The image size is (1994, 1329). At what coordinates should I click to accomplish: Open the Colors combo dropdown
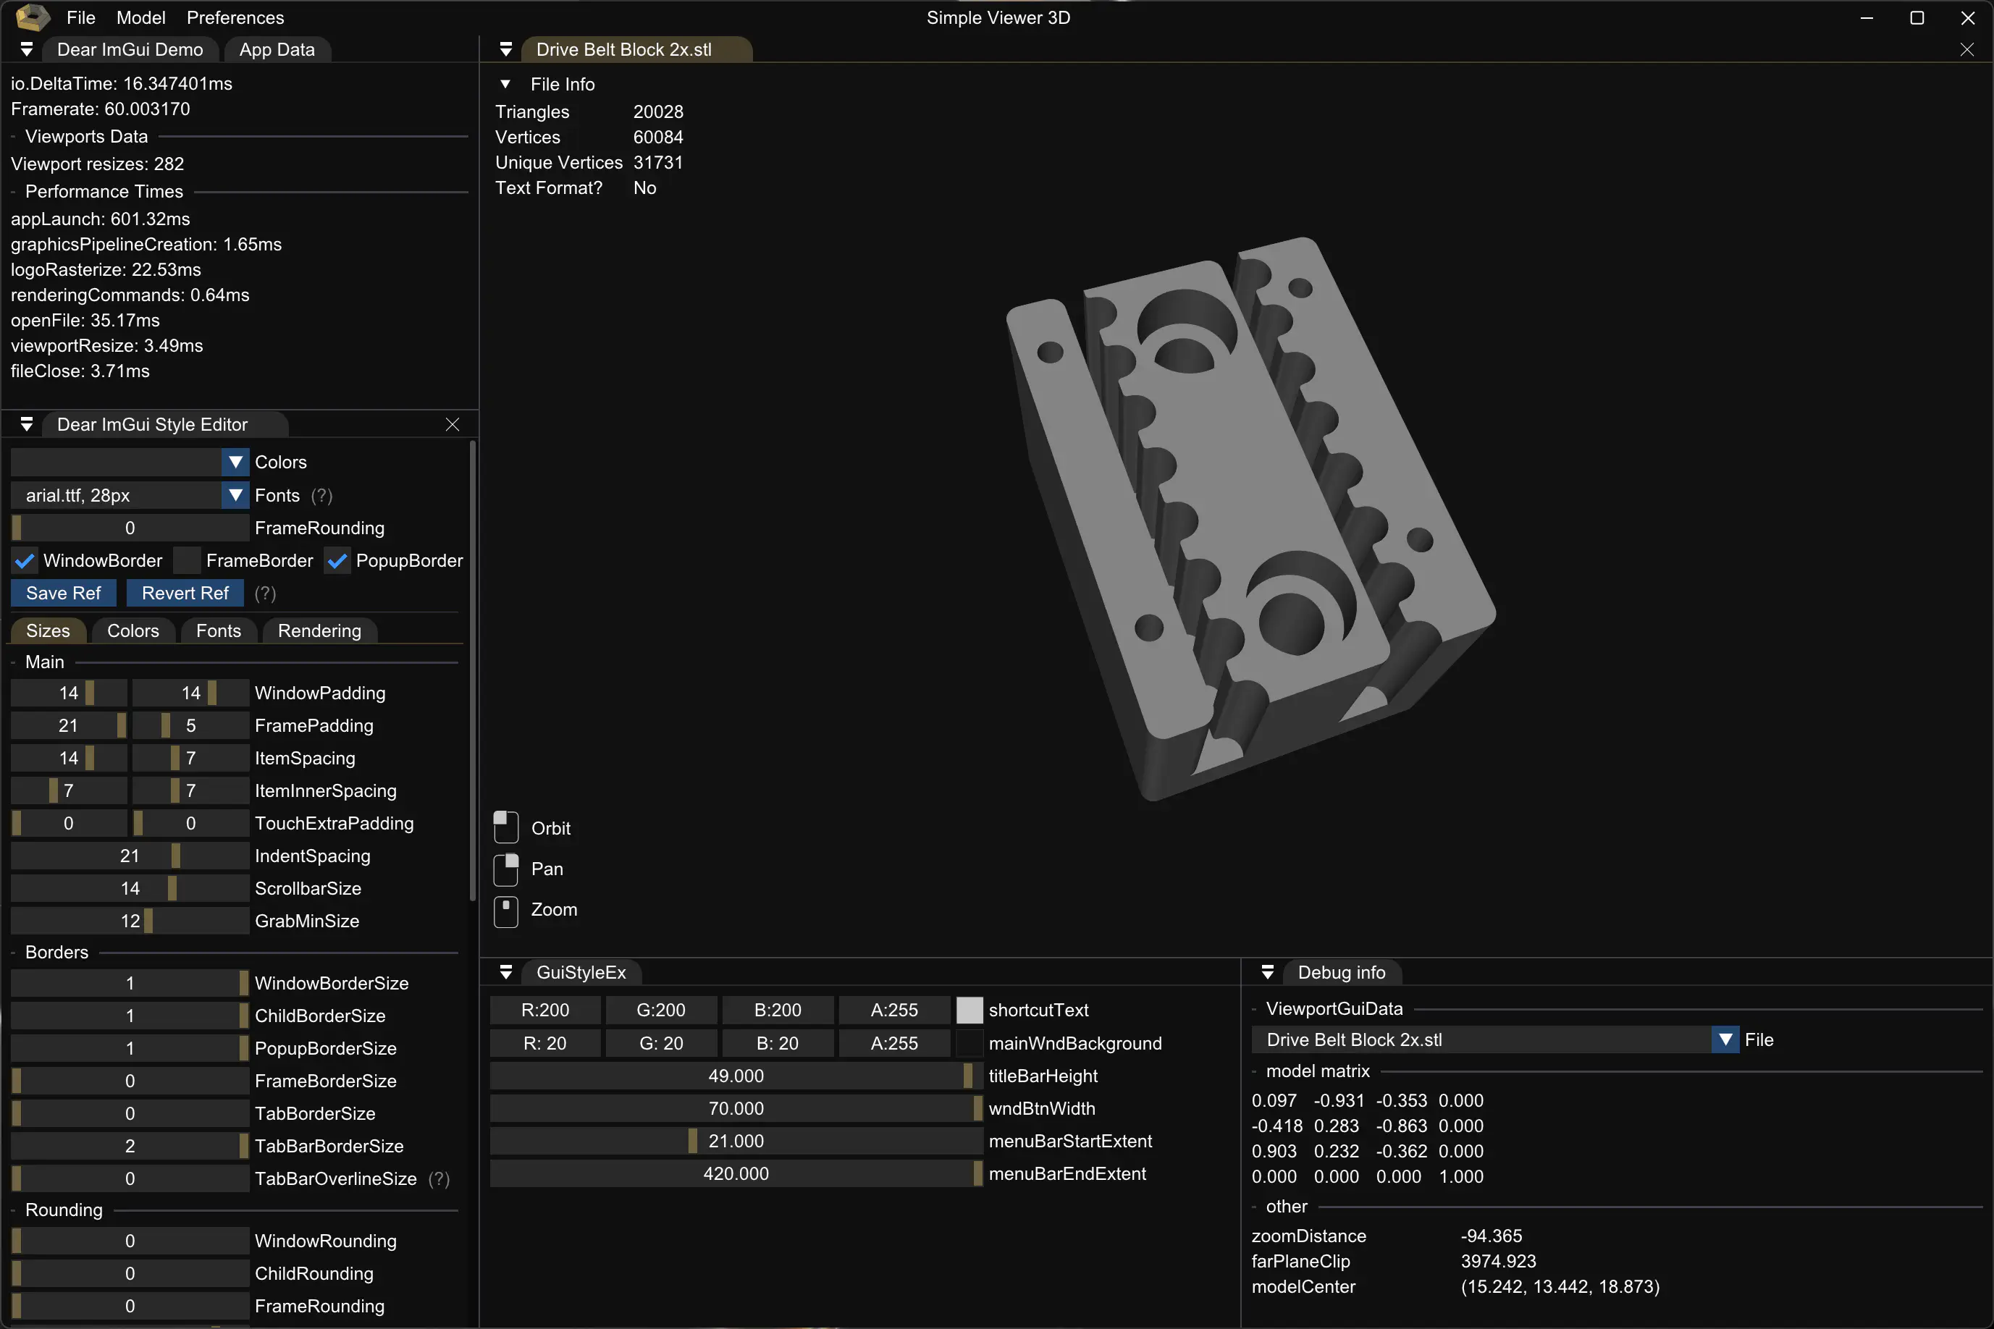[235, 462]
